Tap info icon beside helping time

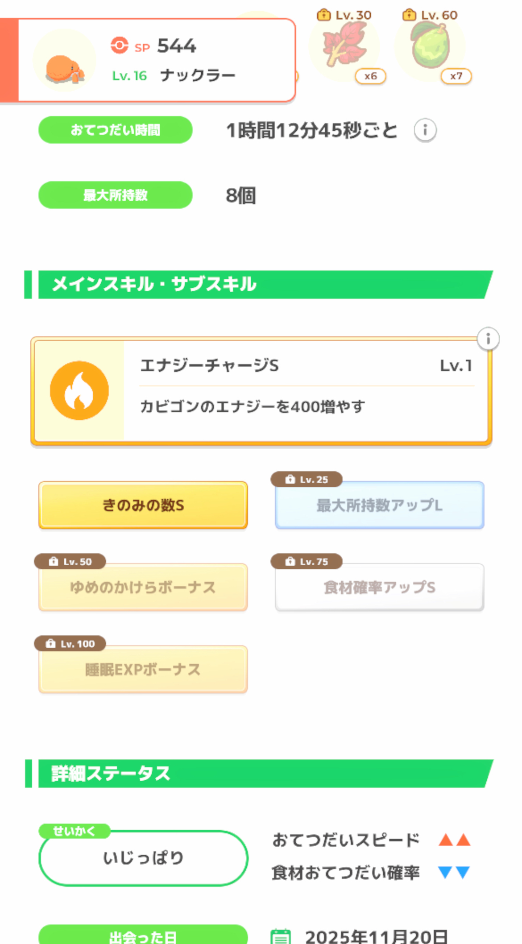425,130
